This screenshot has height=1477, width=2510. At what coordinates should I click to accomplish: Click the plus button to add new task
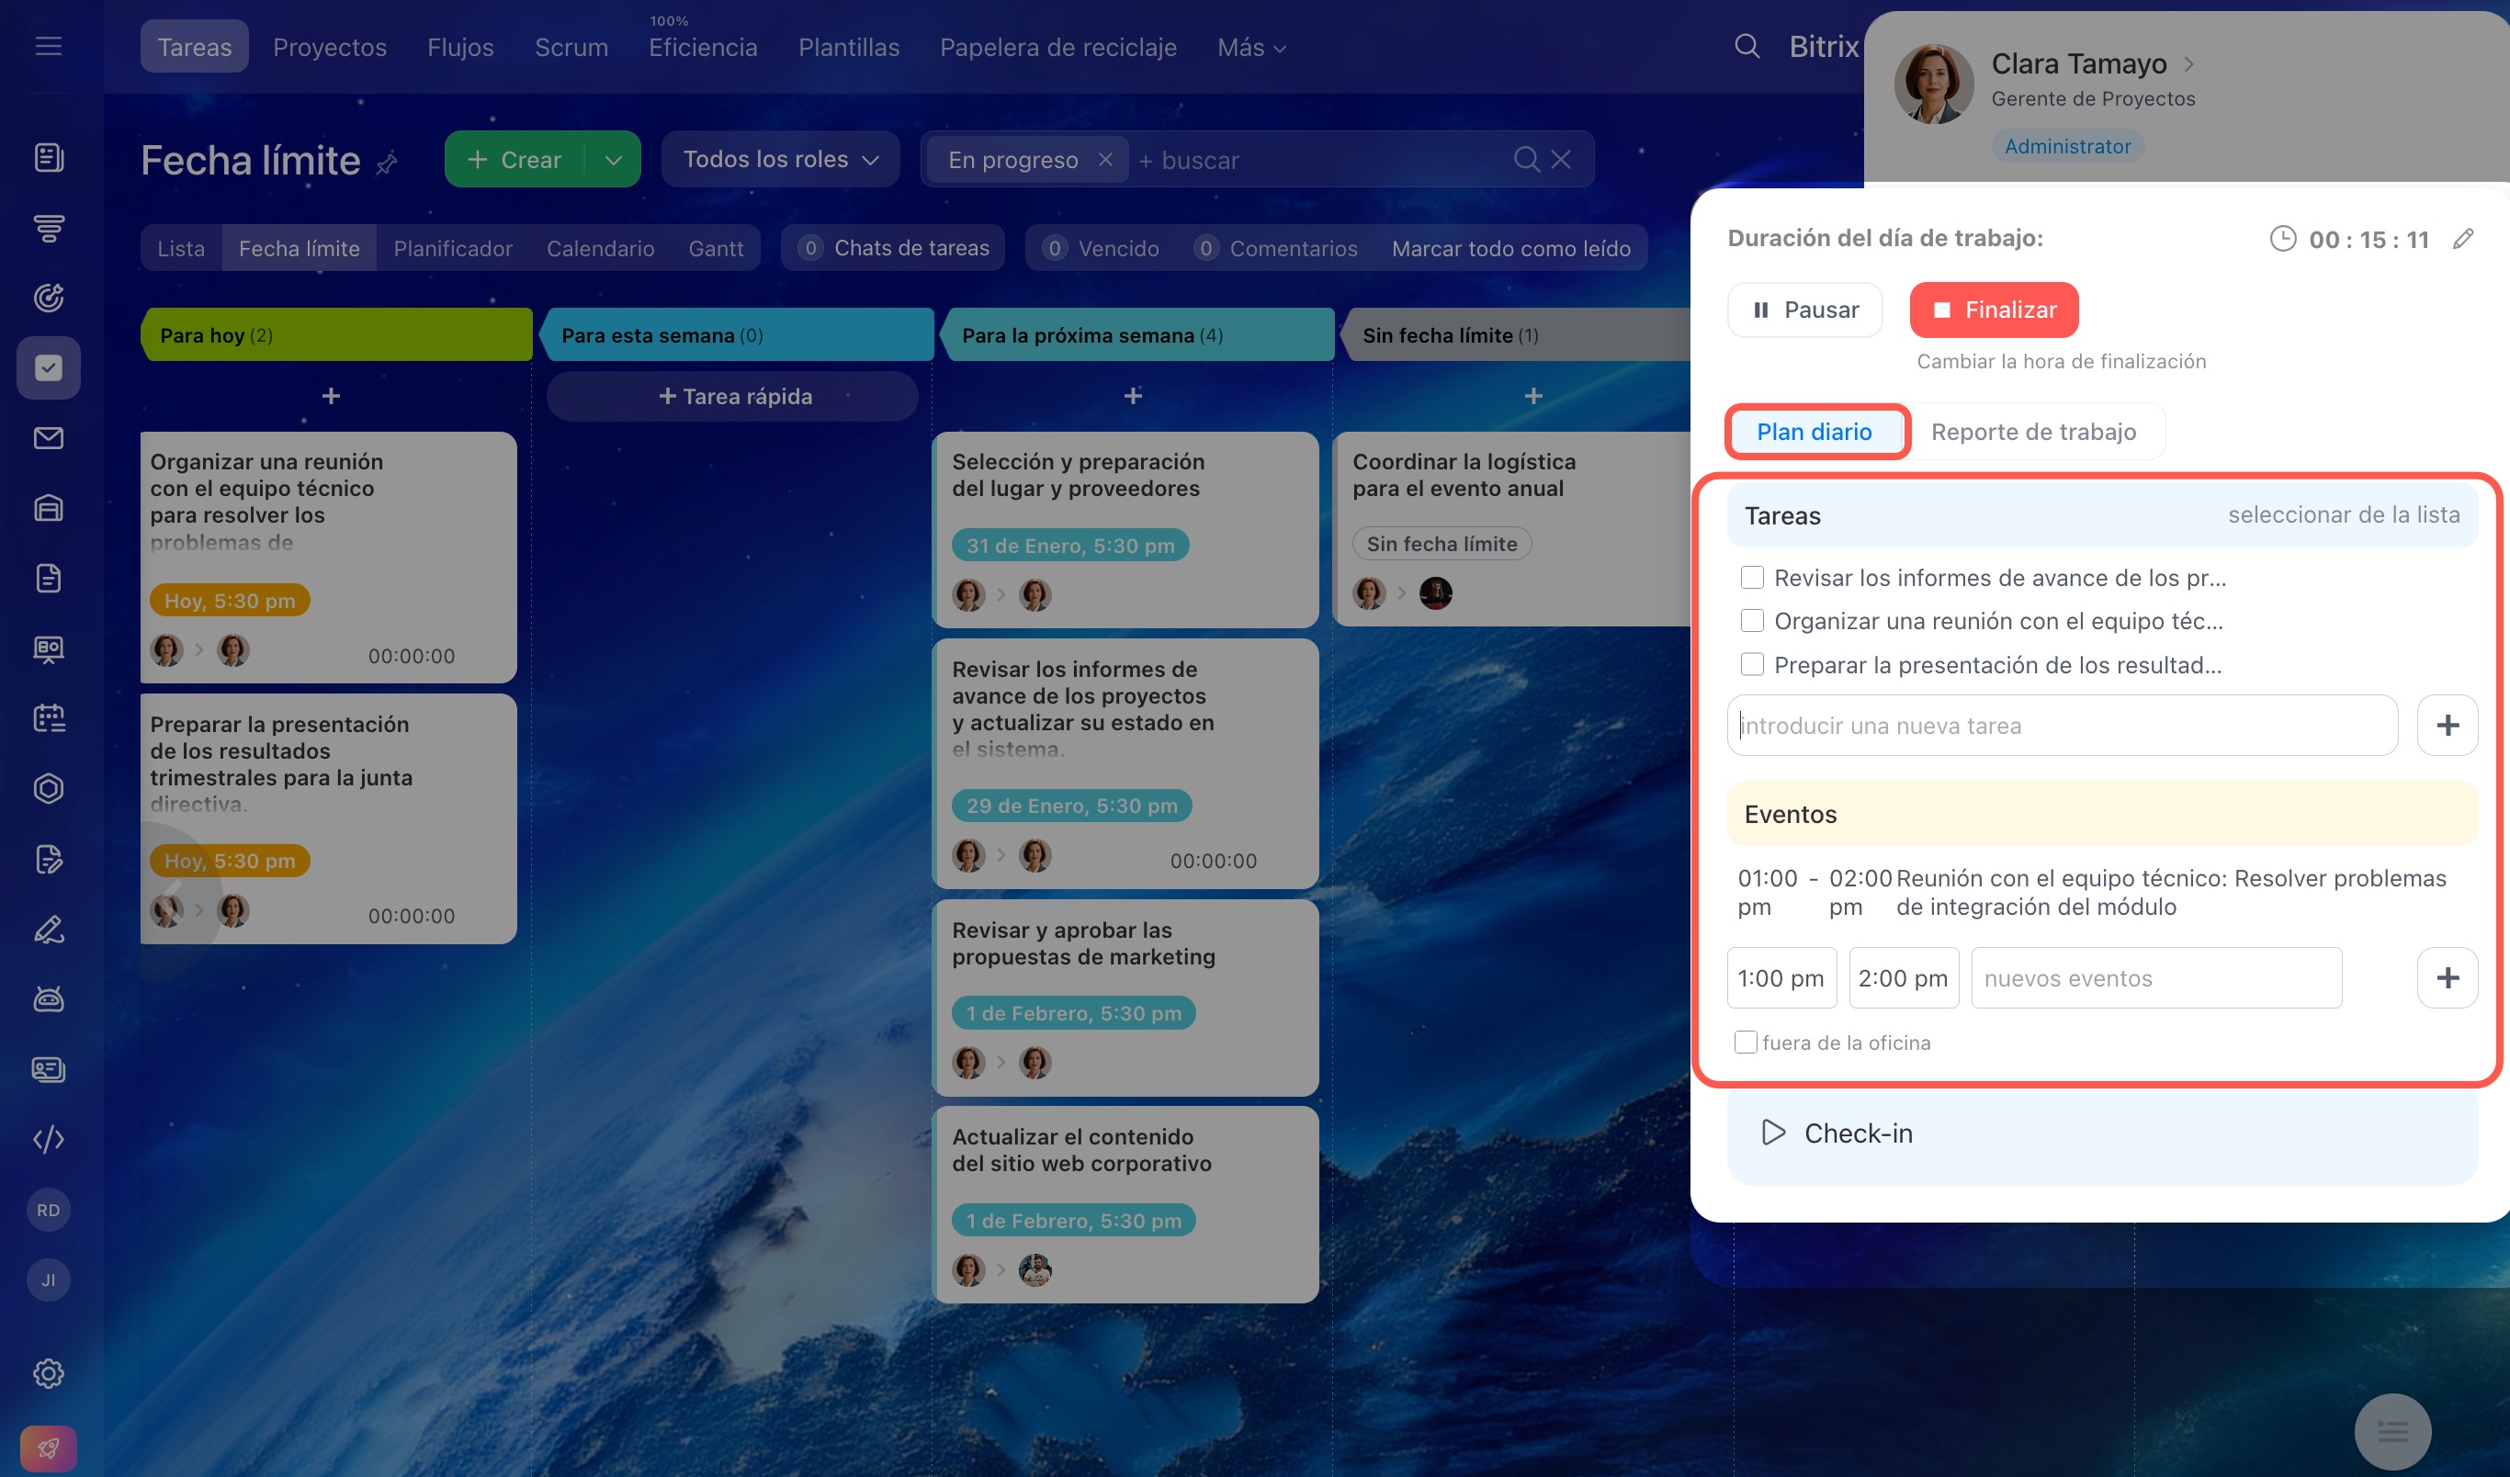[2447, 725]
